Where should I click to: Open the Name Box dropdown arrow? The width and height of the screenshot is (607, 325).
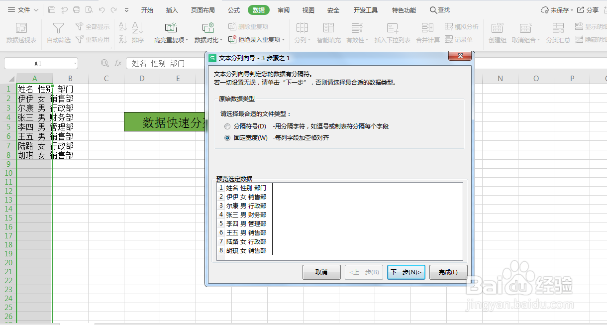click(x=75, y=64)
